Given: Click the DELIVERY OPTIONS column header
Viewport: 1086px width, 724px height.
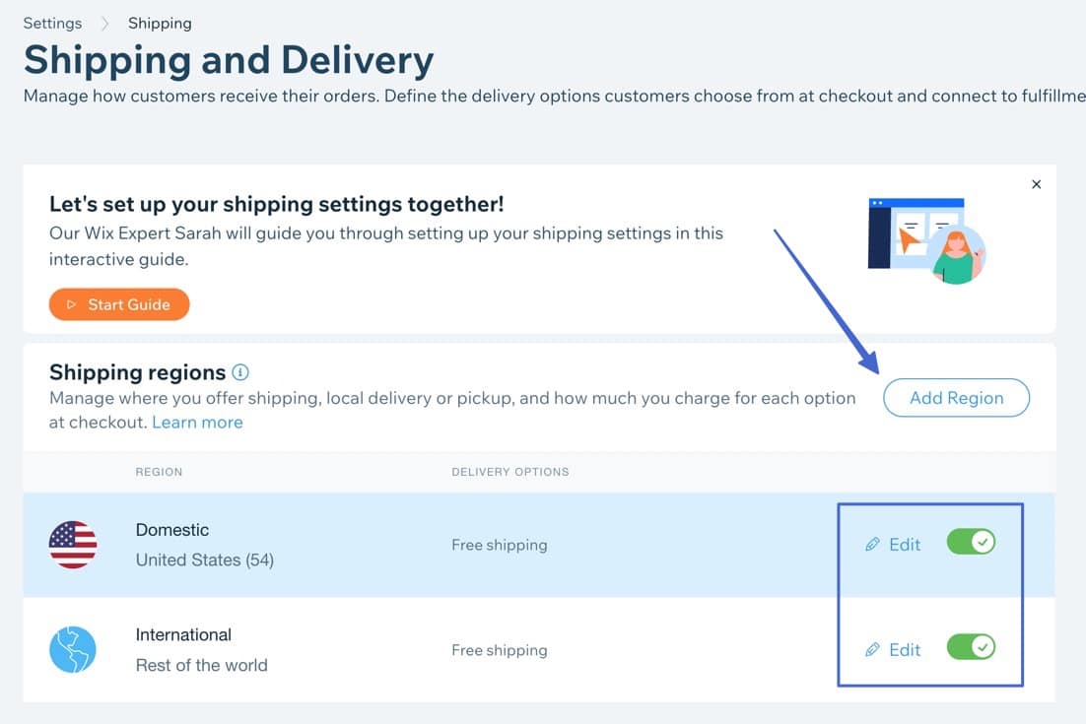Looking at the screenshot, I should pos(509,472).
